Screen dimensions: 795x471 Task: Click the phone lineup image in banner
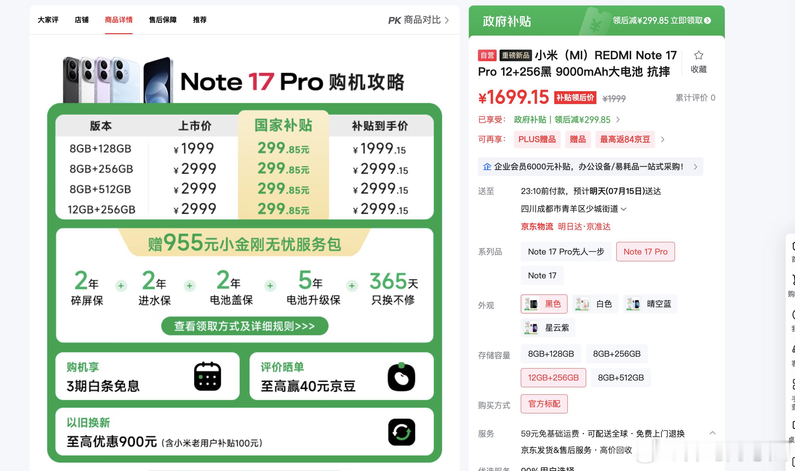pos(118,80)
